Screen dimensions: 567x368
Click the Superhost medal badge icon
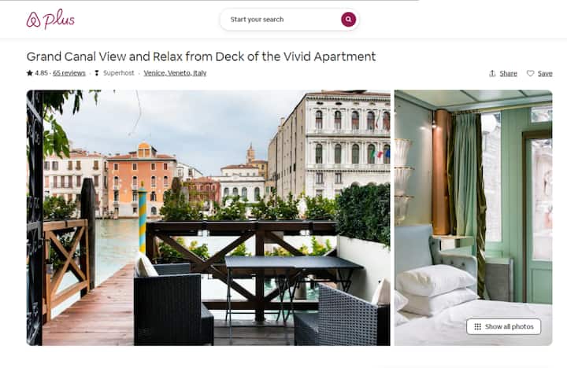coord(97,73)
